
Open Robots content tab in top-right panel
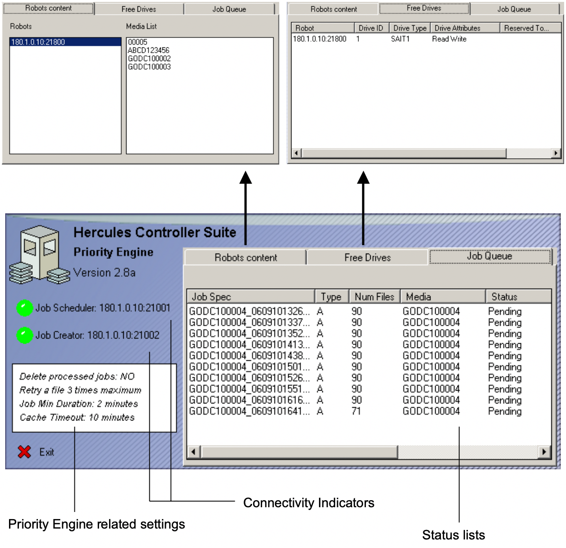tap(334, 9)
